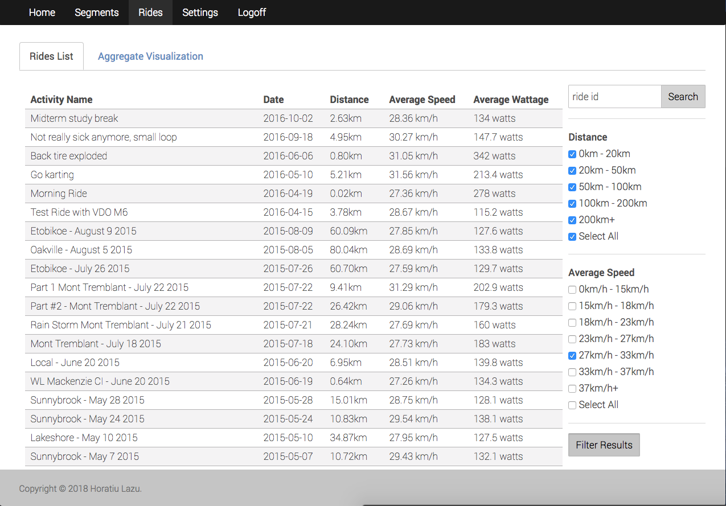The image size is (726, 506).
Task: Click the Average Speed column header
Action: coord(422,100)
